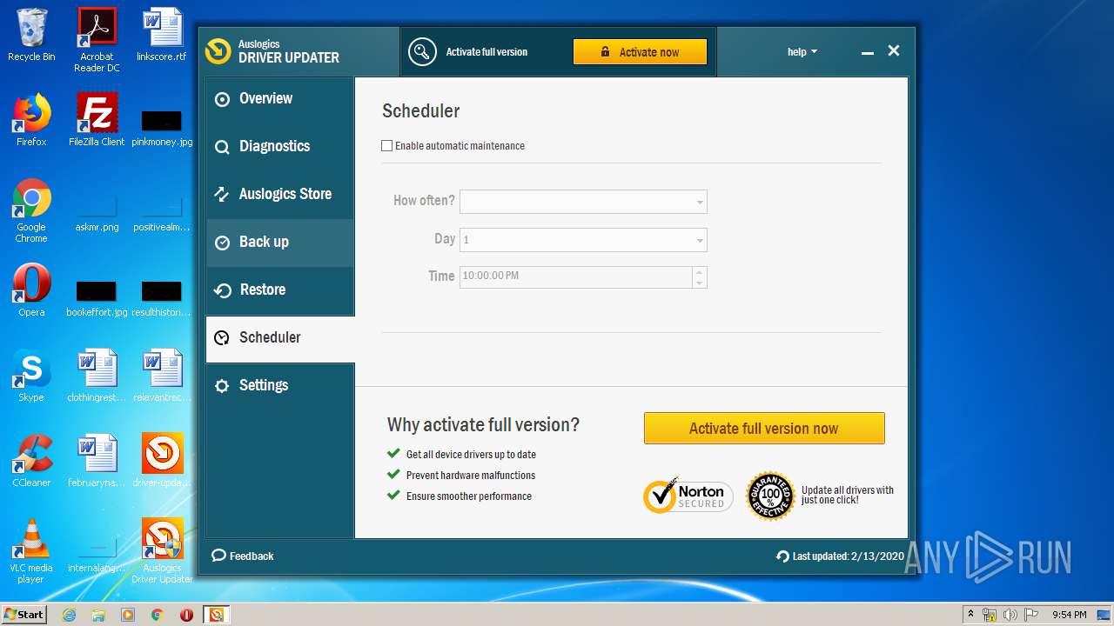Select the Firefox desktop icon
This screenshot has width=1114, height=626.
31,120
